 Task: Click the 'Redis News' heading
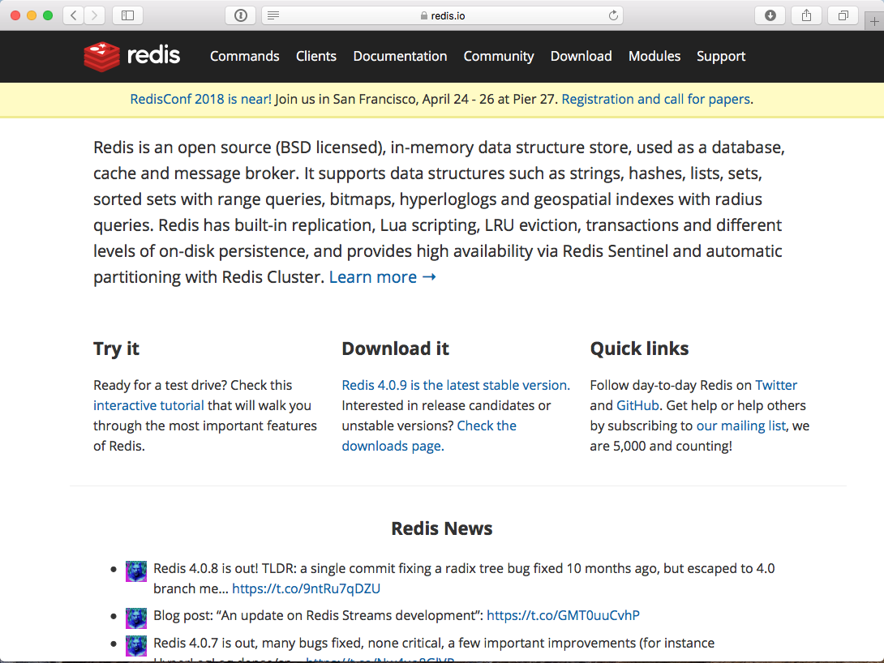point(442,528)
